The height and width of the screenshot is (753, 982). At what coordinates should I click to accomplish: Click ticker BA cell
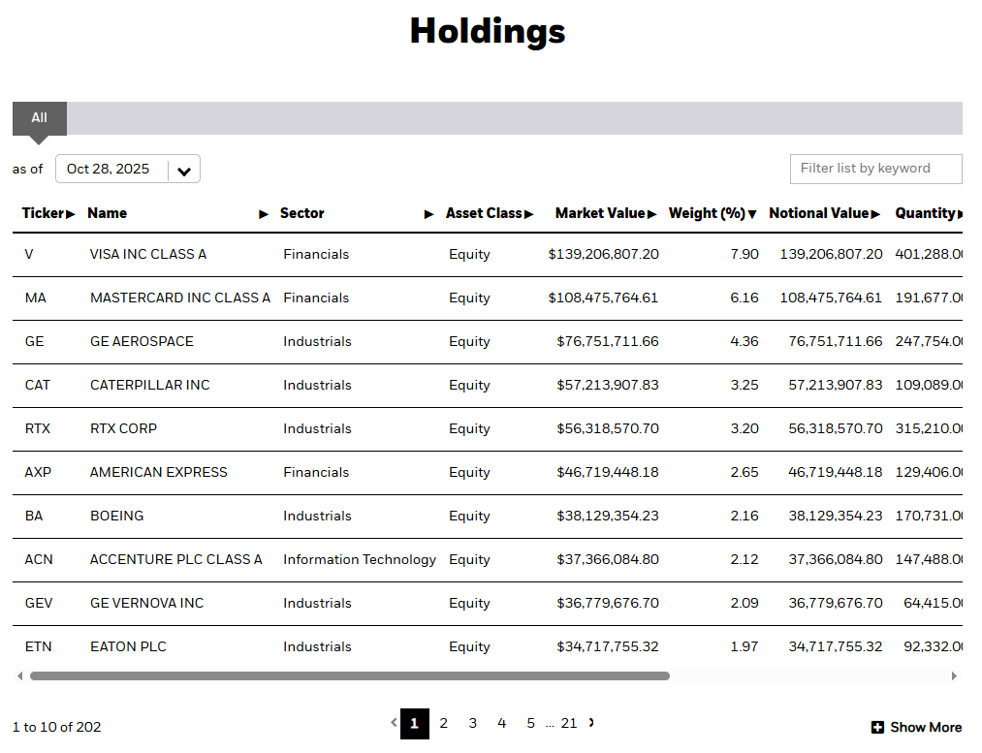34,516
